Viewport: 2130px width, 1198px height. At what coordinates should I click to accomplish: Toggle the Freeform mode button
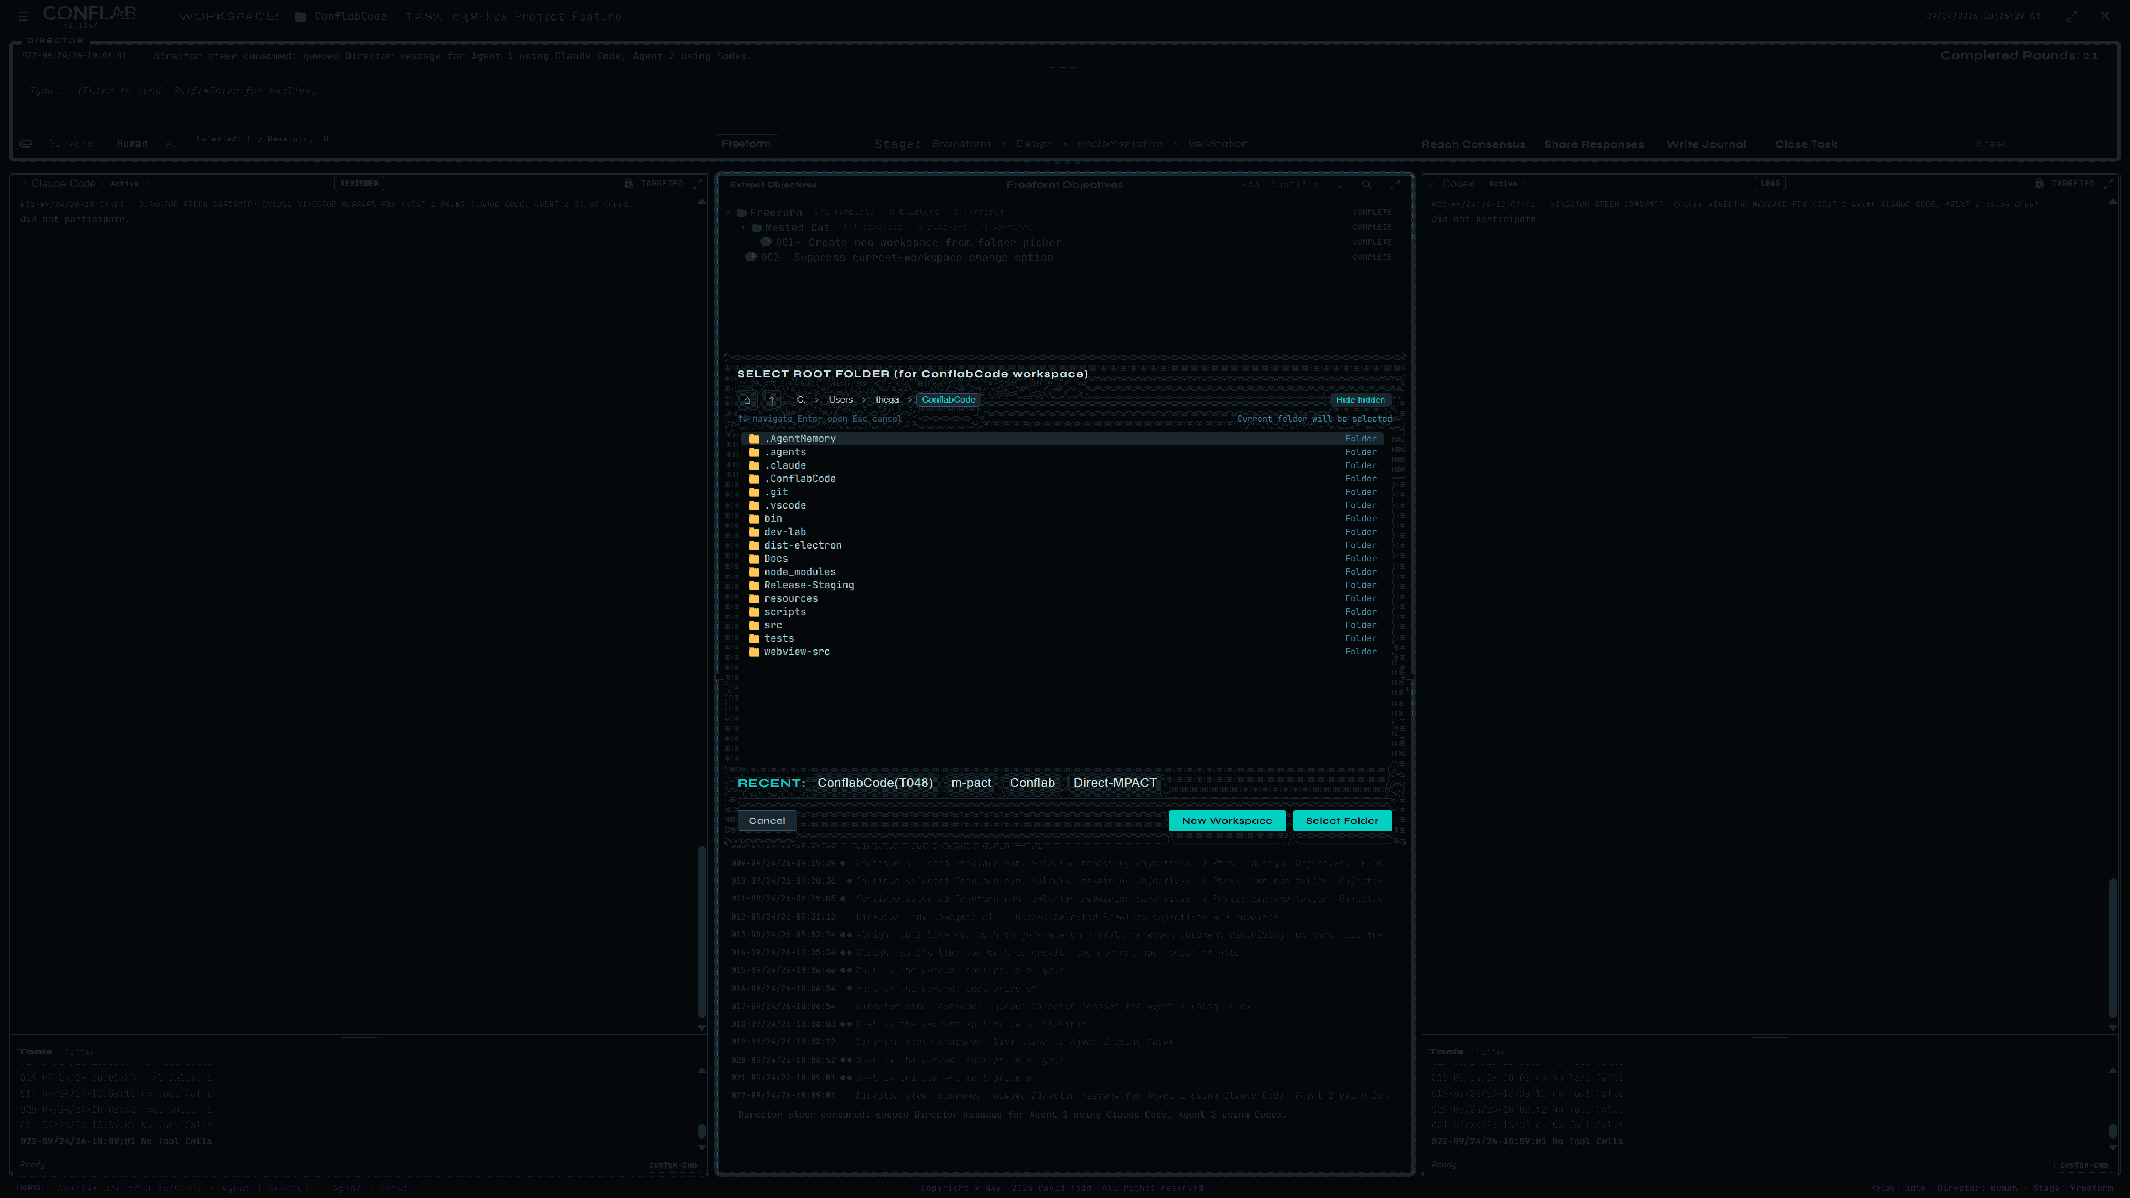click(745, 144)
